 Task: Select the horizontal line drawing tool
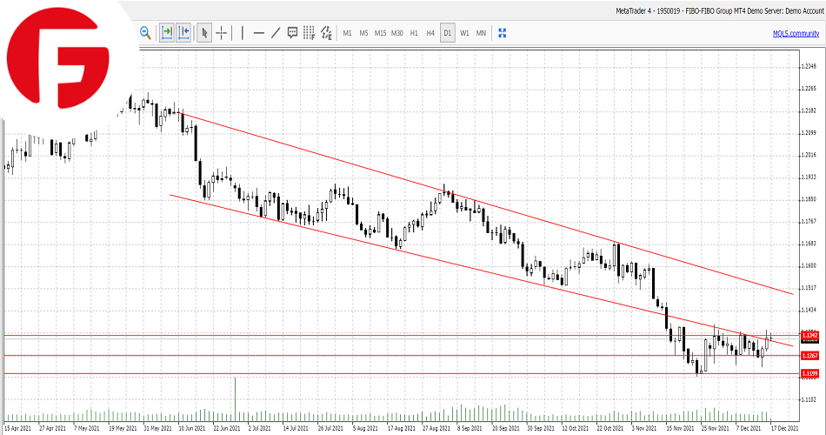click(x=258, y=33)
